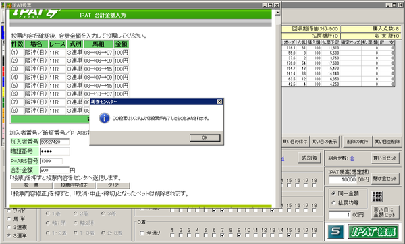Click the 投票内容修正 button
Viewport: 405px width, 244px height.
tap(74, 185)
